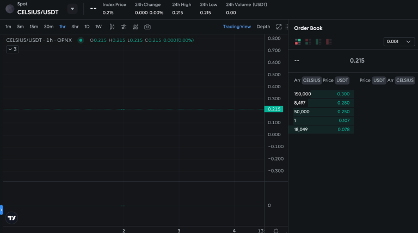Select the red asks-only order book layout
Viewport: 418px width, 233px height.
pos(329,41)
